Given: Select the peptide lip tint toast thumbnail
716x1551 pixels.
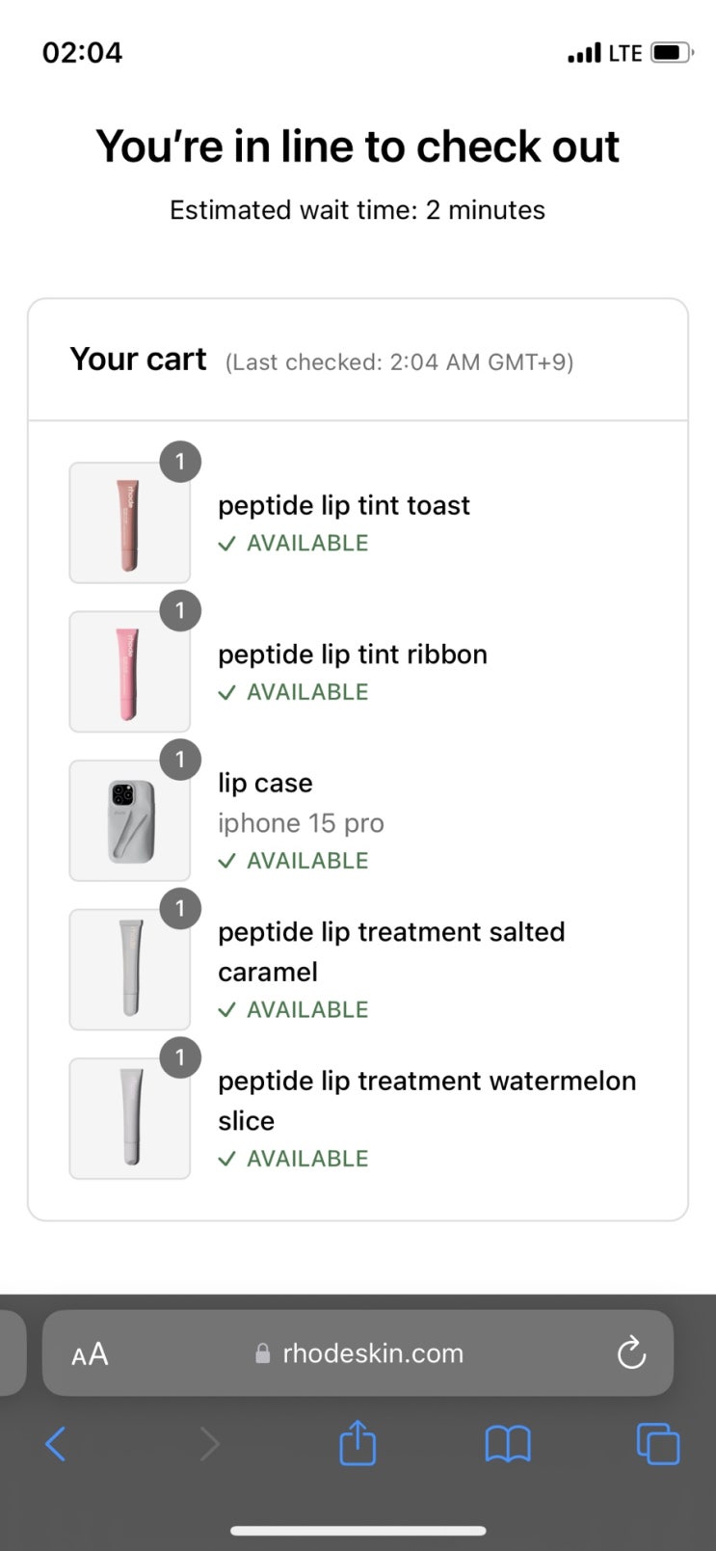Looking at the screenshot, I should (129, 523).
